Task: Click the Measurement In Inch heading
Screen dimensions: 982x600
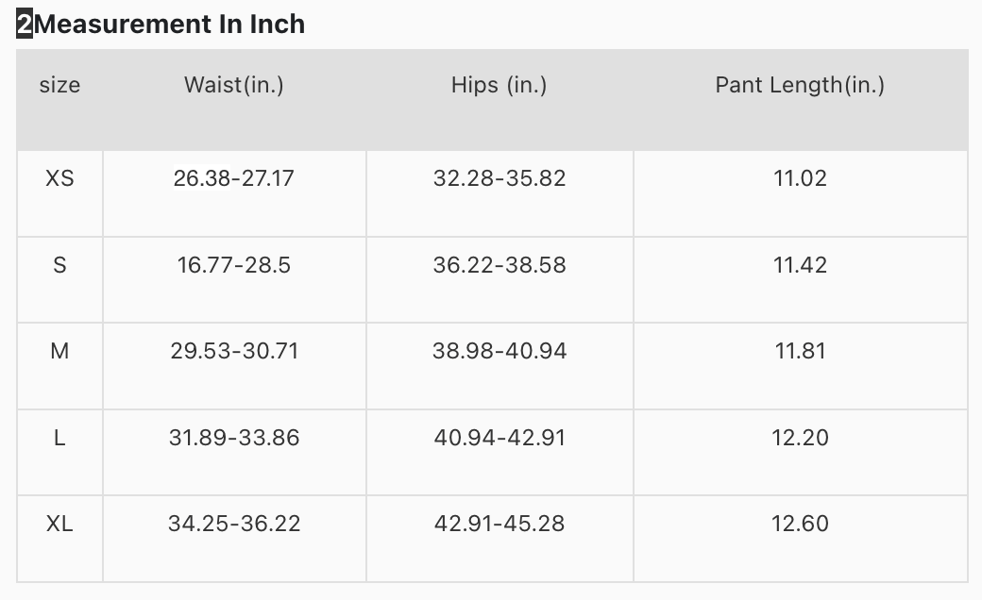Action: [x=169, y=25]
